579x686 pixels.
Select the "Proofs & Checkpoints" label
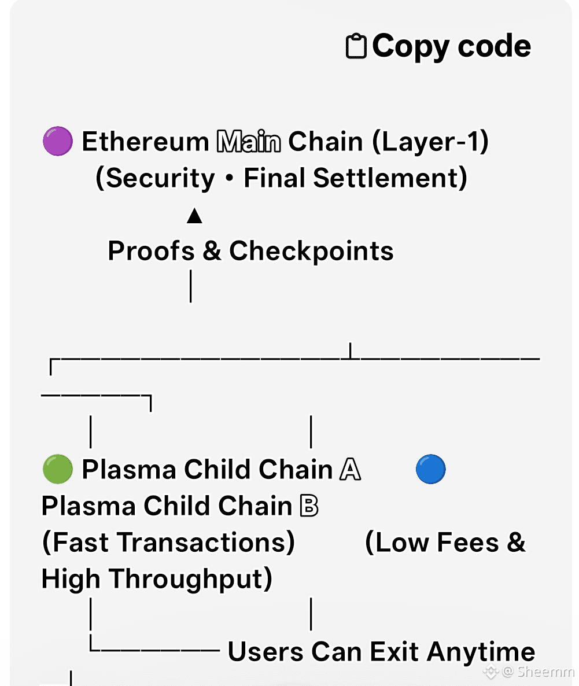[250, 251]
